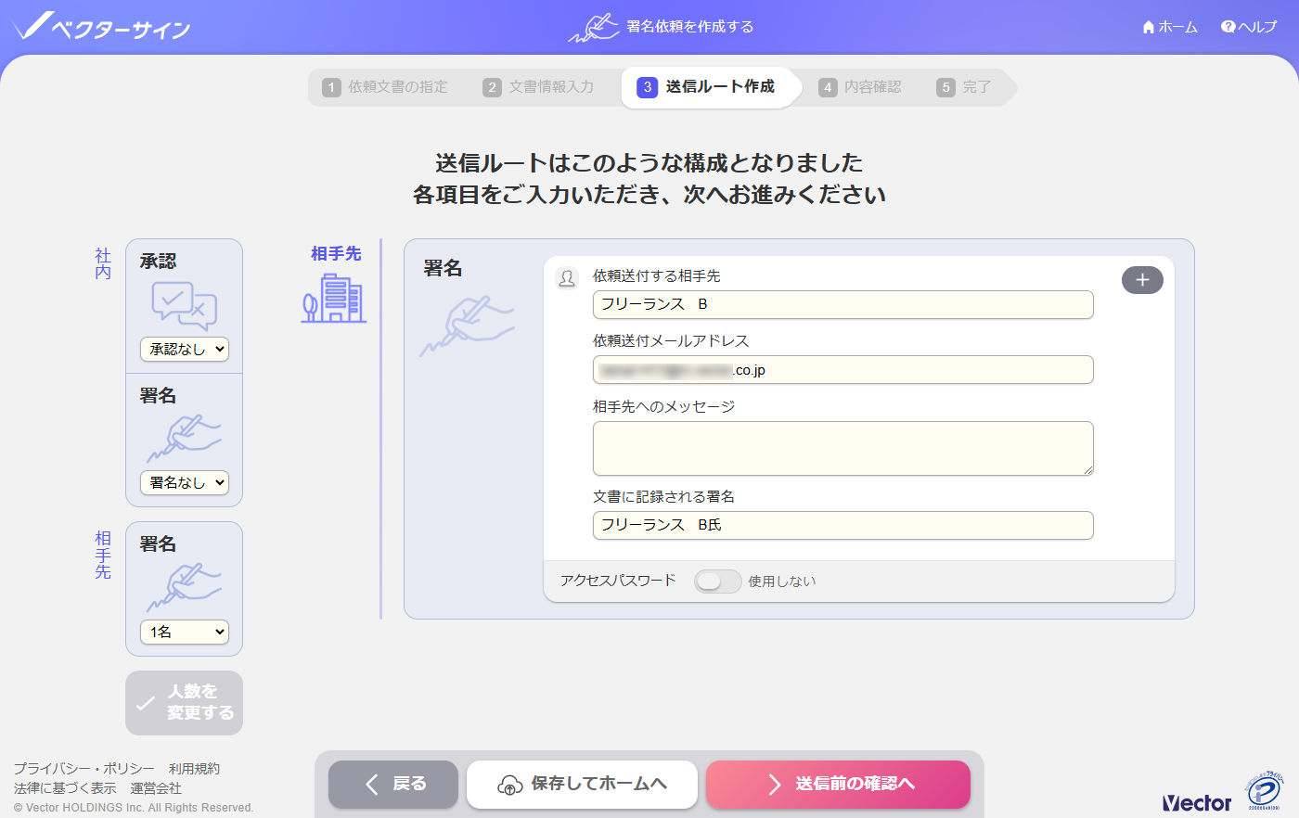
Task: Click the 使用しない label
Action: point(782,582)
